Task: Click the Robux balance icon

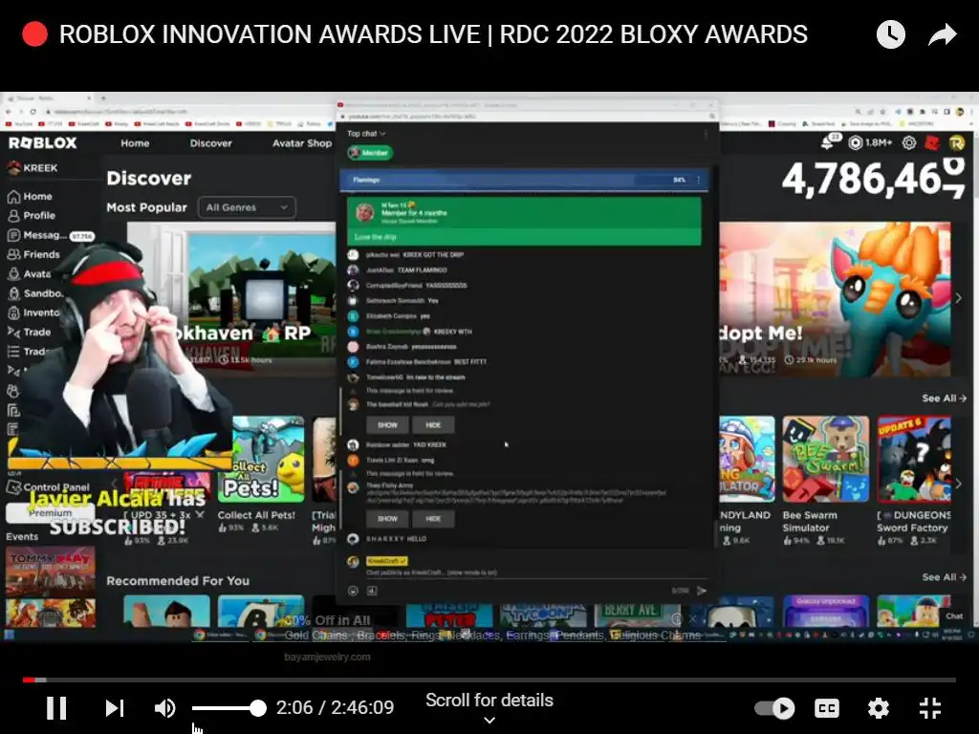Action: tap(856, 143)
